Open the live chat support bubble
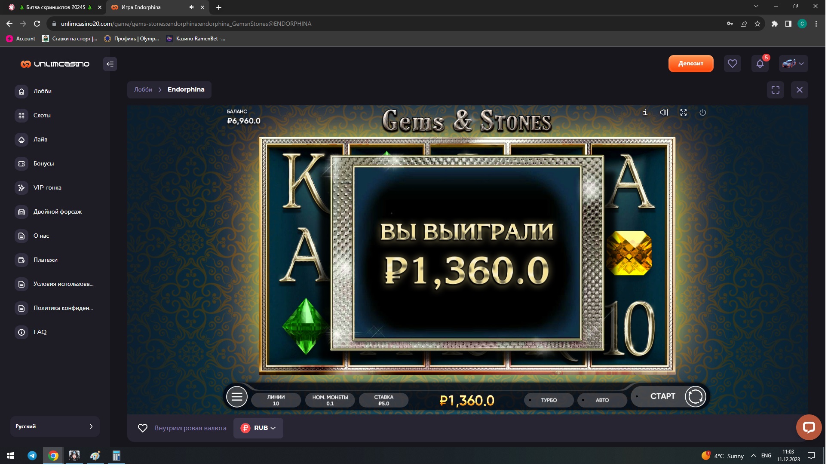Screen dimensions: 834x472 pos(809,427)
